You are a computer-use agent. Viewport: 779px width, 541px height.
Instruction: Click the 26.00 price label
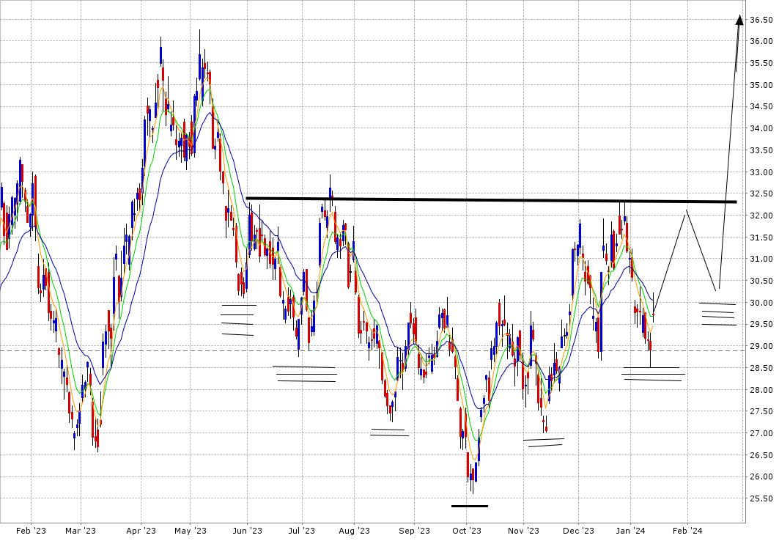pos(761,477)
